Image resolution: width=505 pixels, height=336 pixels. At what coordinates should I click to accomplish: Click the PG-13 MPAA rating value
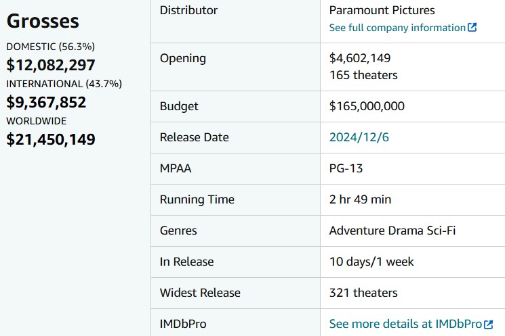point(346,168)
